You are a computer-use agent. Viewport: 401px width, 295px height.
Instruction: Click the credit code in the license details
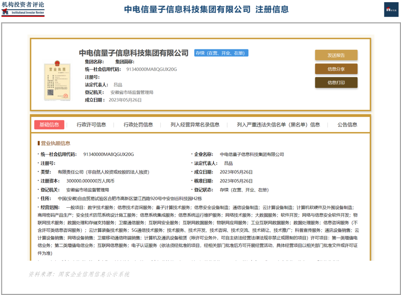tap(108, 154)
